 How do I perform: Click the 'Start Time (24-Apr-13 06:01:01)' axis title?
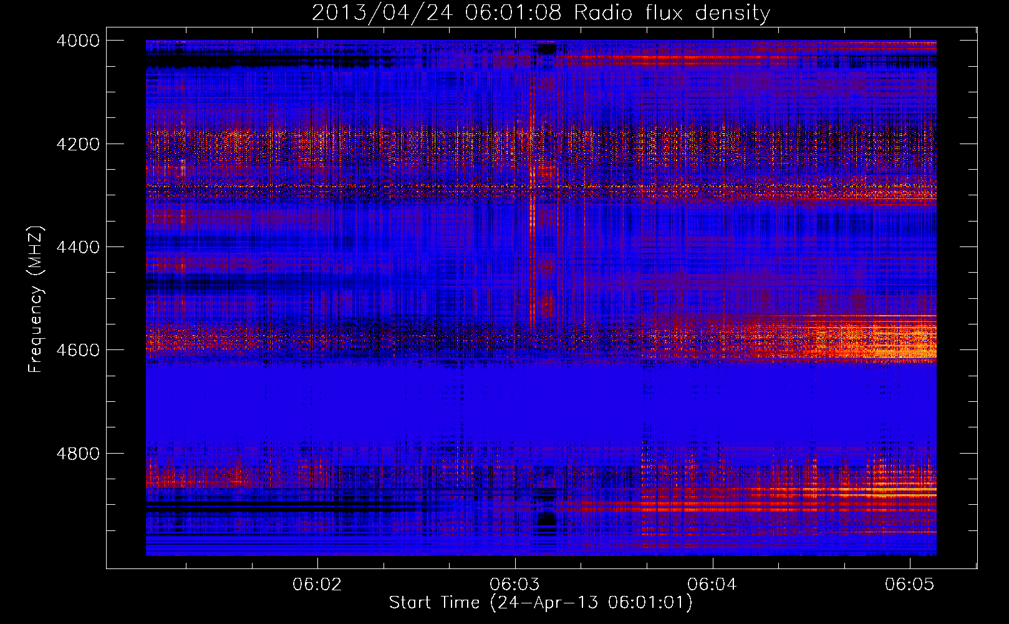tap(541, 603)
